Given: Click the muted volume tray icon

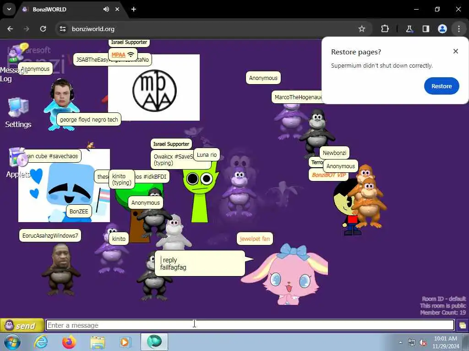Looking at the screenshot, I should (423, 343).
